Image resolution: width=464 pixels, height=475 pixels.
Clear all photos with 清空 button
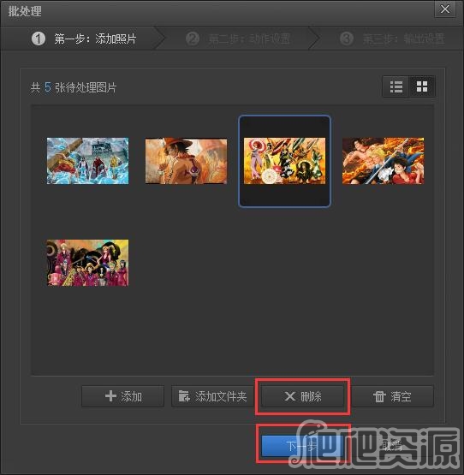coord(392,396)
